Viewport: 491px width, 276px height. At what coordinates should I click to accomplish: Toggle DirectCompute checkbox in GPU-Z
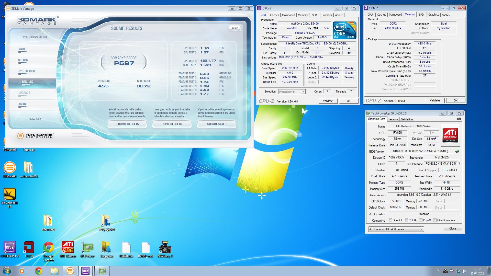(435, 220)
